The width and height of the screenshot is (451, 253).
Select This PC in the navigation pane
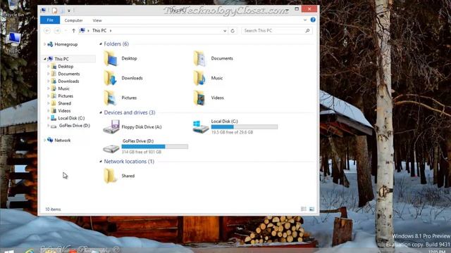pyautogui.click(x=61, y=59)
